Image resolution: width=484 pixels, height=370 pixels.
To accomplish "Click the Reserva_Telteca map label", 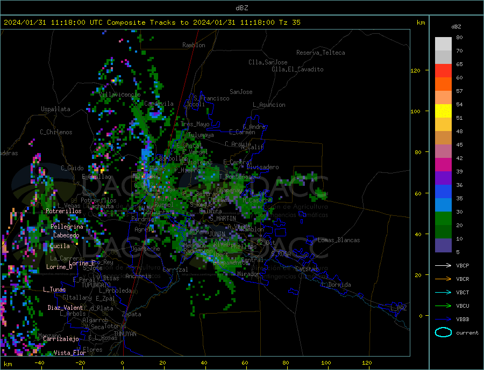I will click(321, 53).
